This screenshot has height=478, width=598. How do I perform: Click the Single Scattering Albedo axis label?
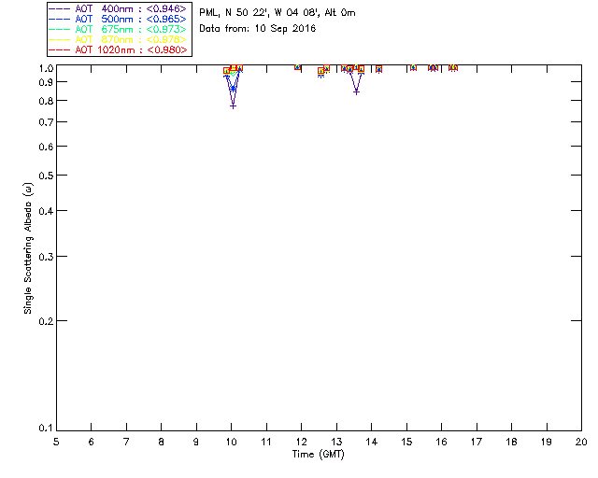(28, 248)
